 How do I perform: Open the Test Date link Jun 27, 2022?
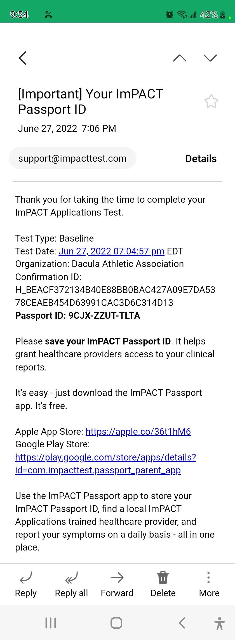(x=111, y=251)
